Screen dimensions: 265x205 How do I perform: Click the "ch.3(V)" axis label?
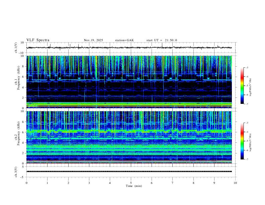tap(16, 172)
